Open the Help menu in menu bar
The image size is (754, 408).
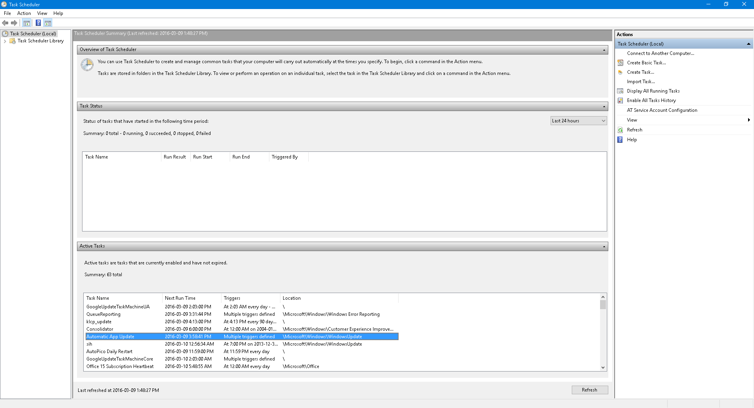[58, 13]
